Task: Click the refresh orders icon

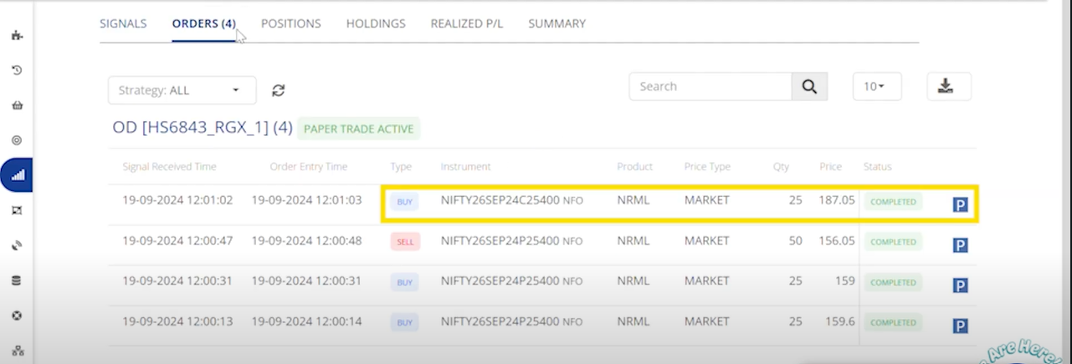Action: [279, 90]
